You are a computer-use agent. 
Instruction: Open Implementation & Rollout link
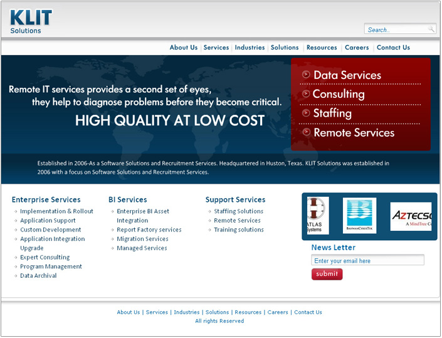coord(56,211)
